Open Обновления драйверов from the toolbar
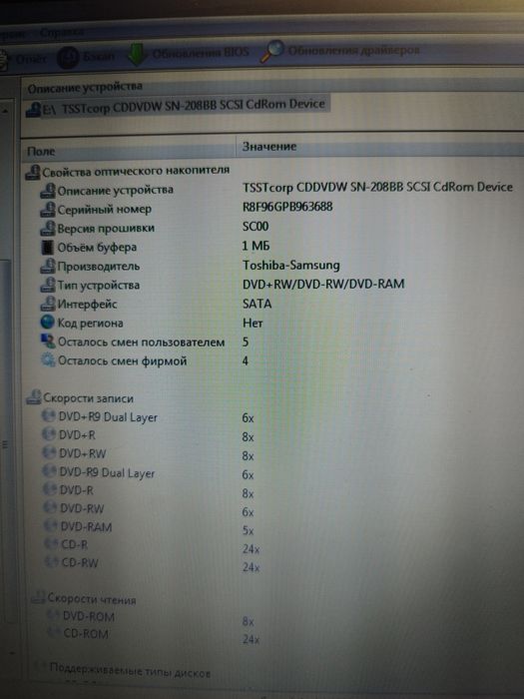 (341, 50)
